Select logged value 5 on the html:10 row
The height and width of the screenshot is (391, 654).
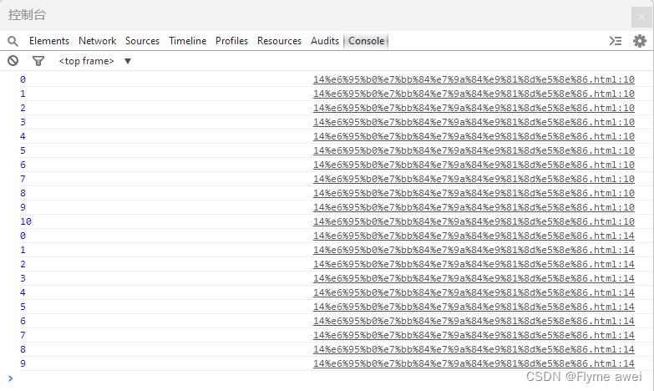[x=23, y=150]
